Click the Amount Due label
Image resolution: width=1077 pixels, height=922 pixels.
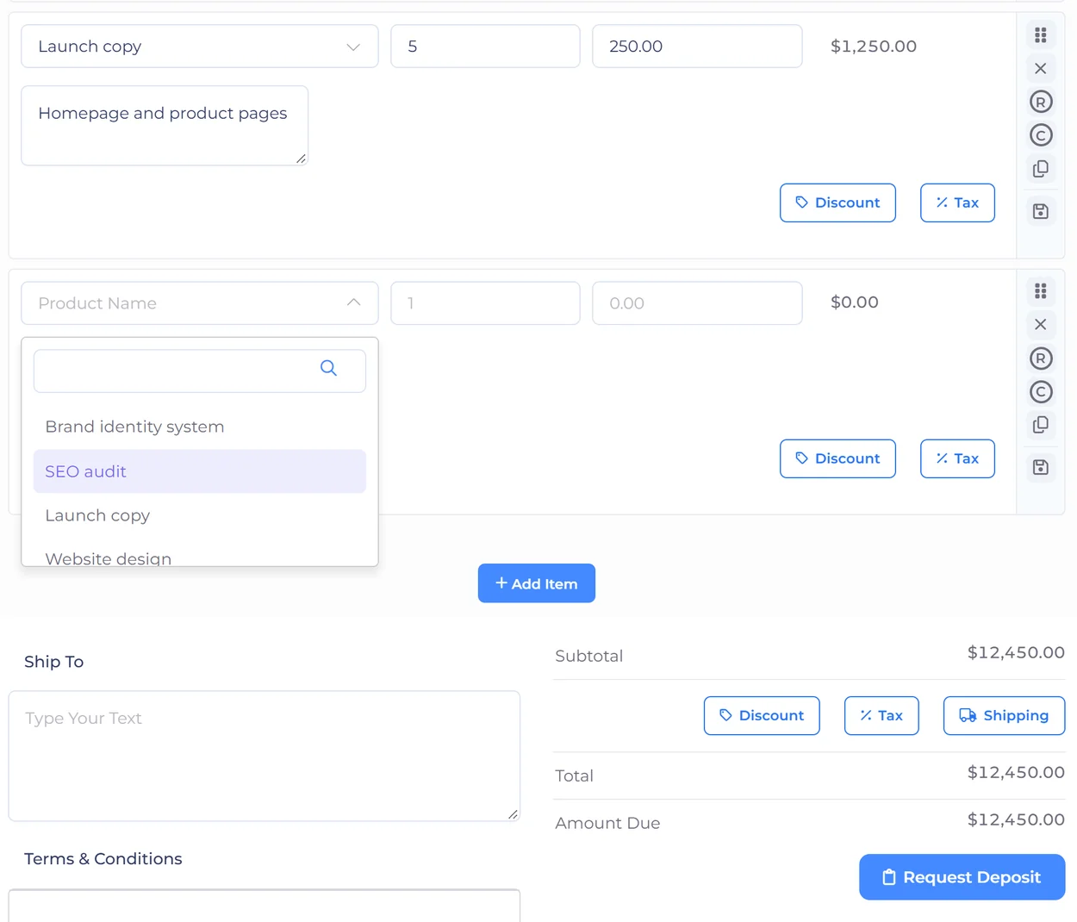[x=607, y=823]
